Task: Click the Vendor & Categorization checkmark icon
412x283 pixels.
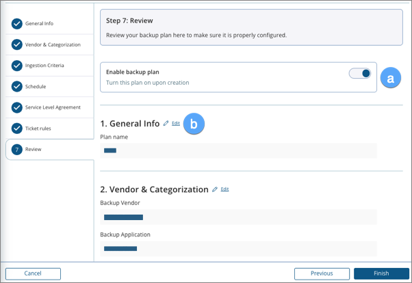Action: (16, 45)
